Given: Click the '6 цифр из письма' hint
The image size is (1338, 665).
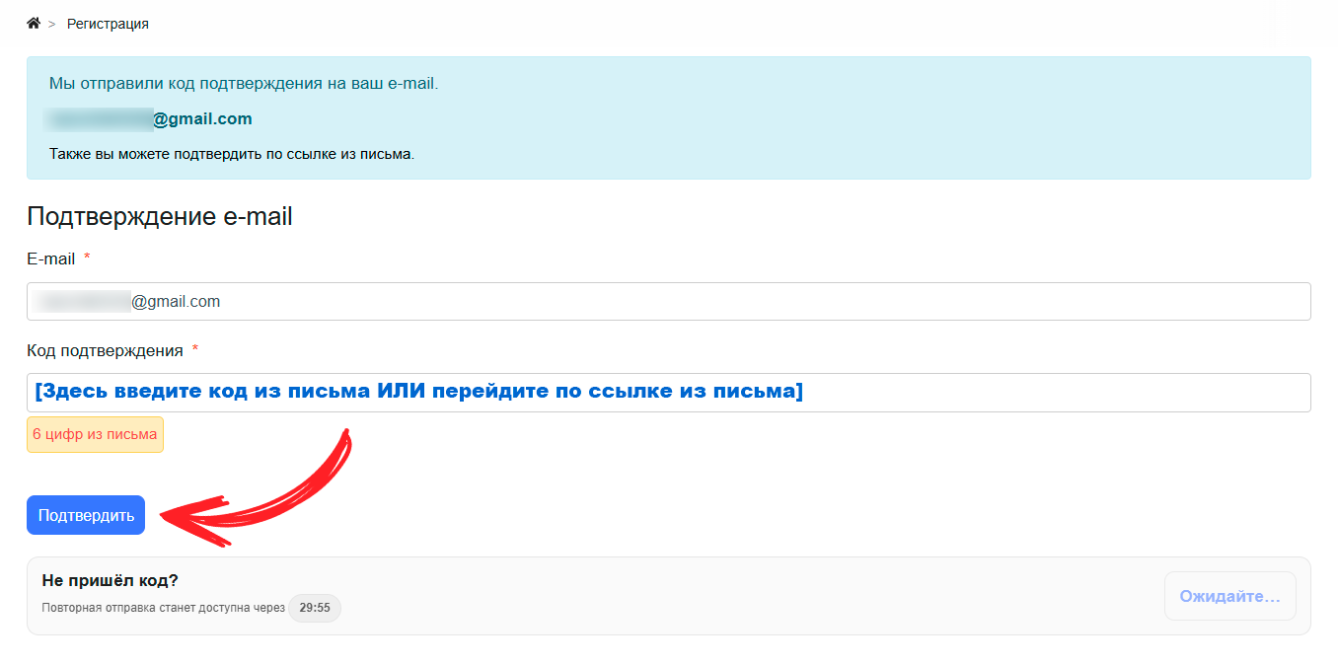Looking at the screenshot, I should (x=95, y=434).
